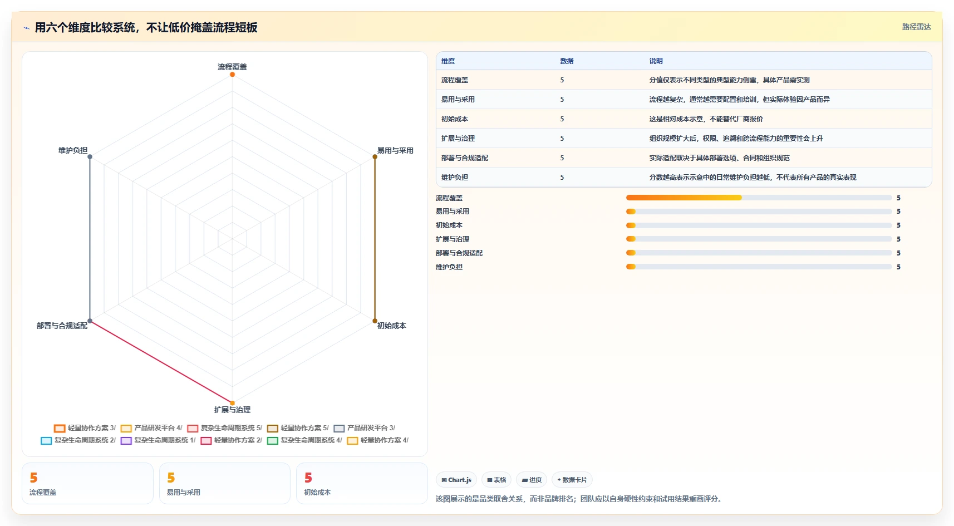Click the 流程覆盖 progress bar
Viewport: 954px width, 526px height.
click(759, 198)
